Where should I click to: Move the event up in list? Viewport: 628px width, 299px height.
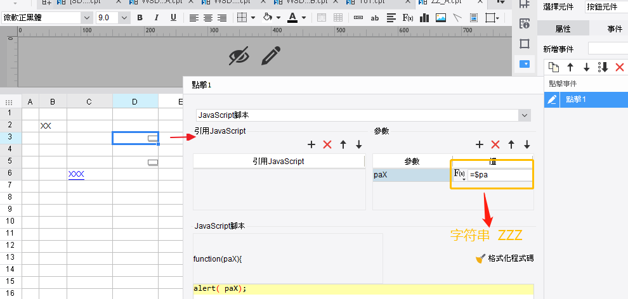point(570,67)
